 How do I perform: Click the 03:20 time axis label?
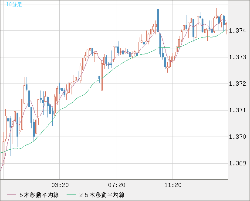pos(60,185)
